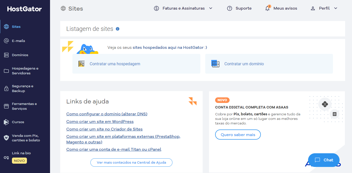
Task: Click the E-mails at-sign icon
Action: pos(6,41)
